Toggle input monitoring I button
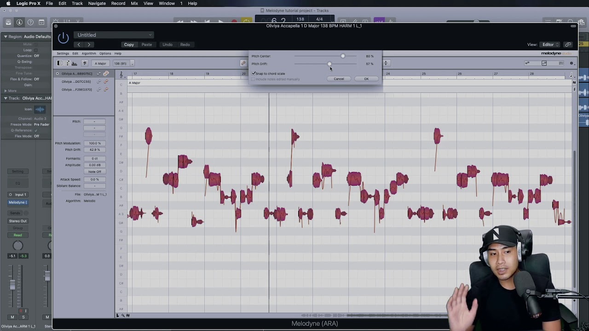The height and width of the screenshot is (331, 589). pos(26,311)
